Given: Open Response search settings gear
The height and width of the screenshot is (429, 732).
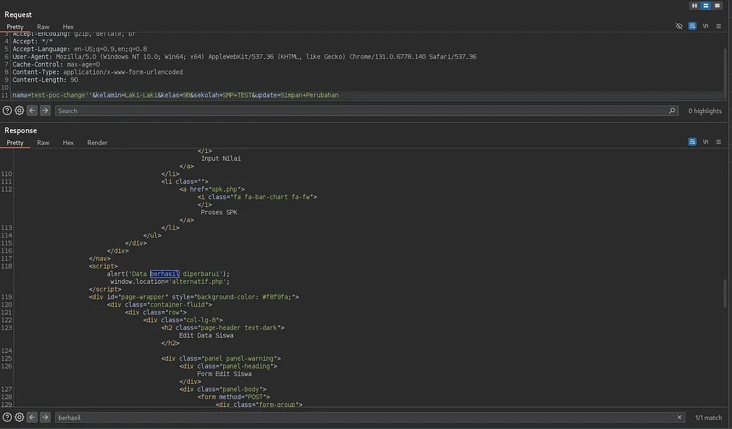Looking at the screenshot, I should point(19,417).
